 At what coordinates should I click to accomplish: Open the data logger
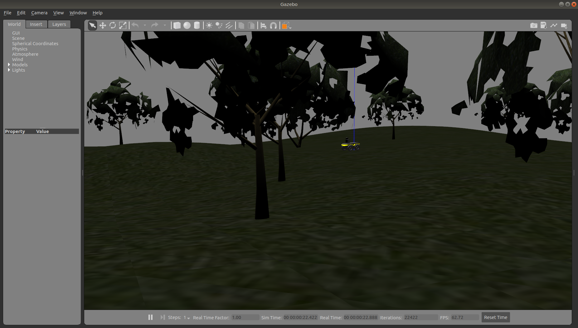(544, 26)
